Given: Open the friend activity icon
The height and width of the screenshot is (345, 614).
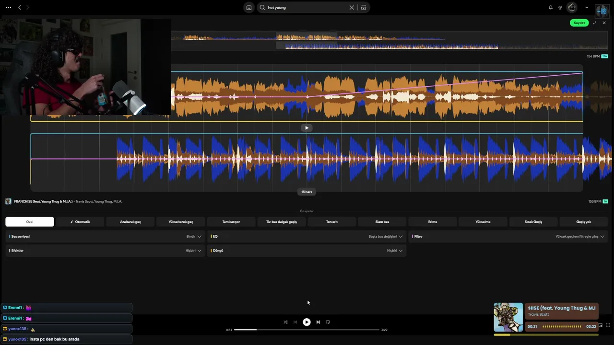Looking at the screenshot, I should 560,8.
